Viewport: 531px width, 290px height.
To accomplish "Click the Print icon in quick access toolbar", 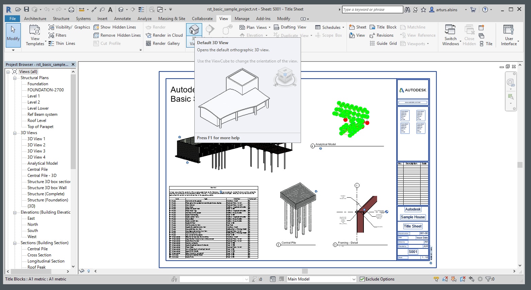I will (x=71, y=10).
